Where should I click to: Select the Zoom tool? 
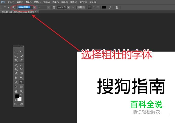click(21, 91)
